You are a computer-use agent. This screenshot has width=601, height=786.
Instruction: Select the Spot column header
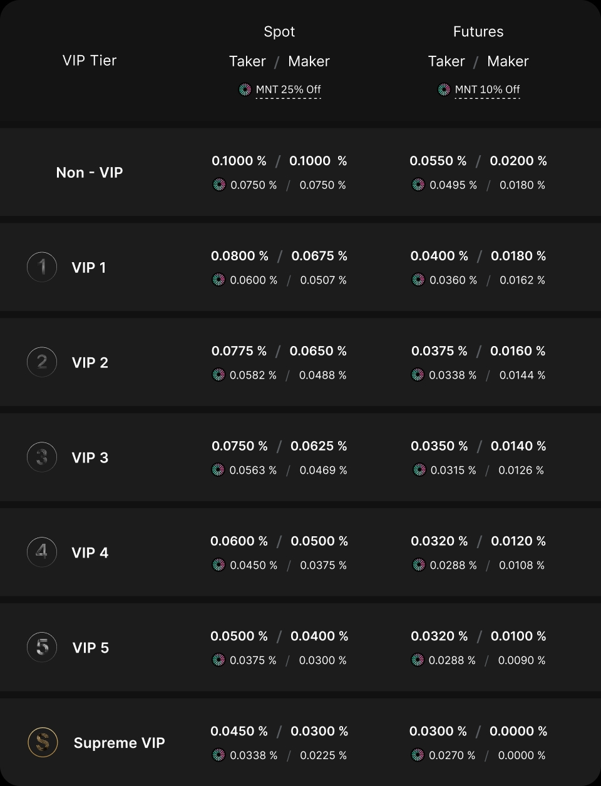point(279,32)
